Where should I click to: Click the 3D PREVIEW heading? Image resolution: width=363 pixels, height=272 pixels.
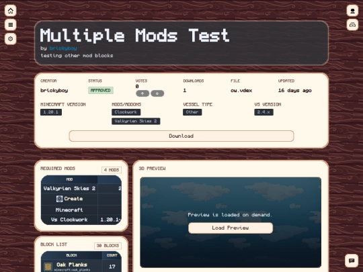(152, 169)
